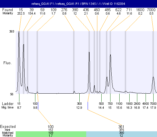This screenshot has height=137, width=157.
Task: Click the 7000 upper marker label
Action: [x=151, y=10]
